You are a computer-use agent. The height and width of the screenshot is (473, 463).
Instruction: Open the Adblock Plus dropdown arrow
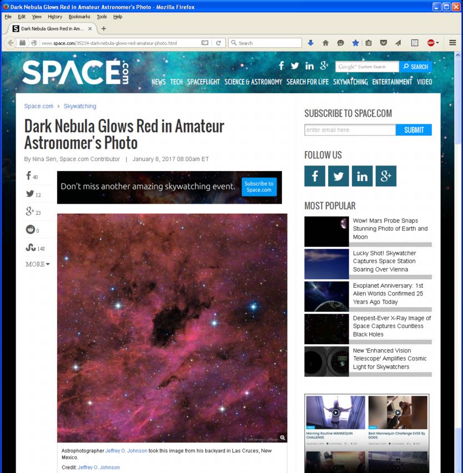click(x=437, y=43)
